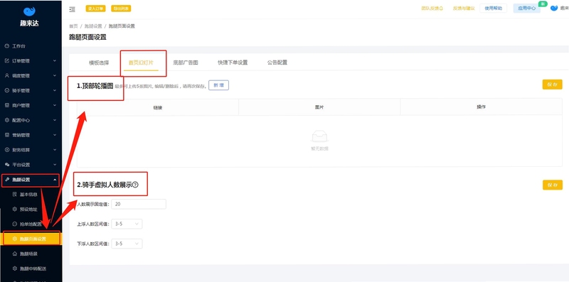This screenshot has width=569, height=282.
Task: Click the 订单管理 icon in the sidebar
Action: click(x=7, y=61)
